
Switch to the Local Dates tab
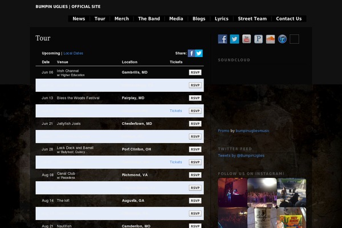[x=74, y=53]
